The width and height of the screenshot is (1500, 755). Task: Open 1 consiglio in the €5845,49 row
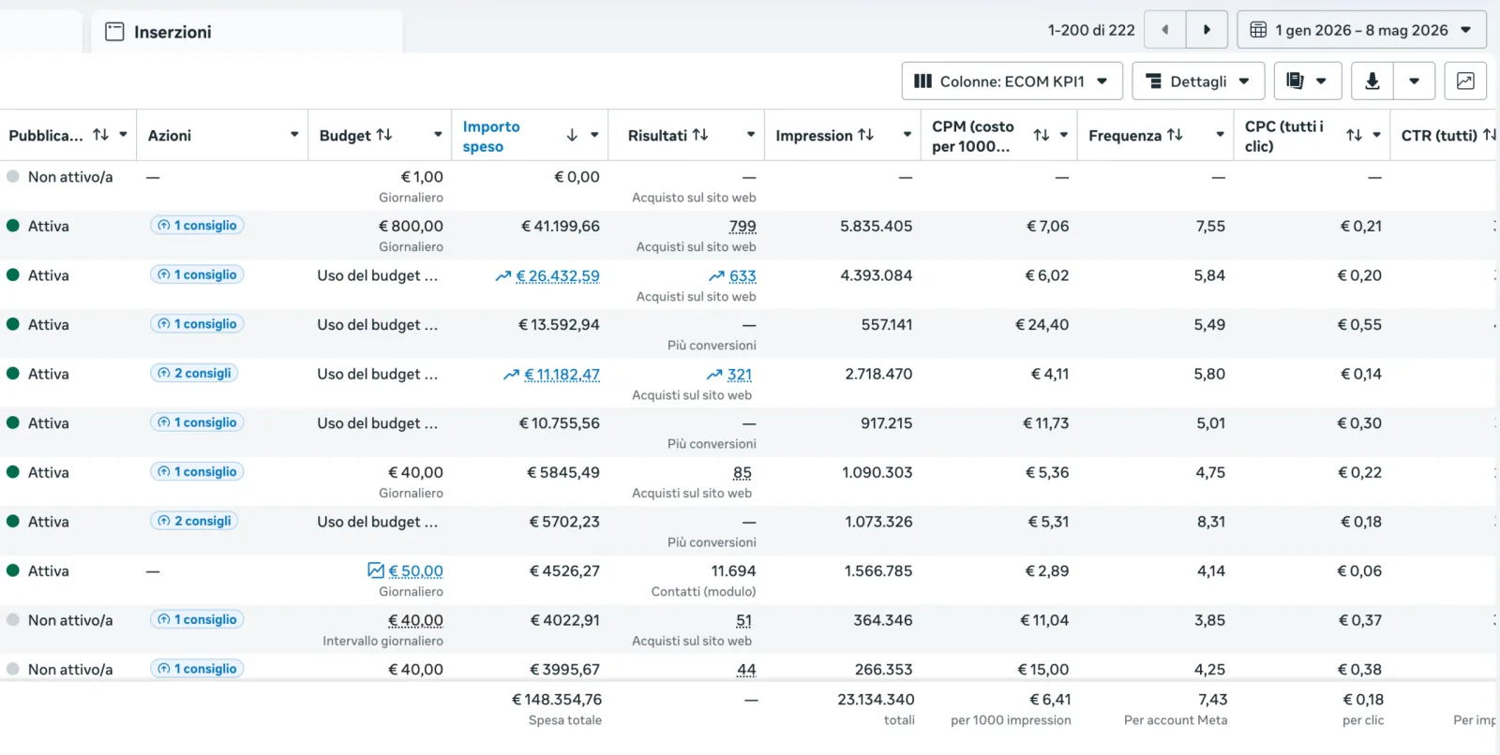click(197, 472)
